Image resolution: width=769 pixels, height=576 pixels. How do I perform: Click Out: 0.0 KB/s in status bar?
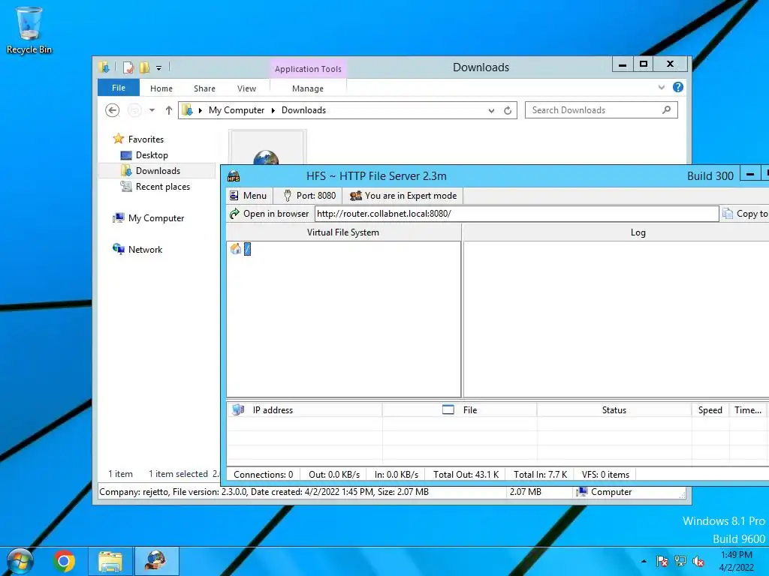pyautogui.click(x=334, y=474)
